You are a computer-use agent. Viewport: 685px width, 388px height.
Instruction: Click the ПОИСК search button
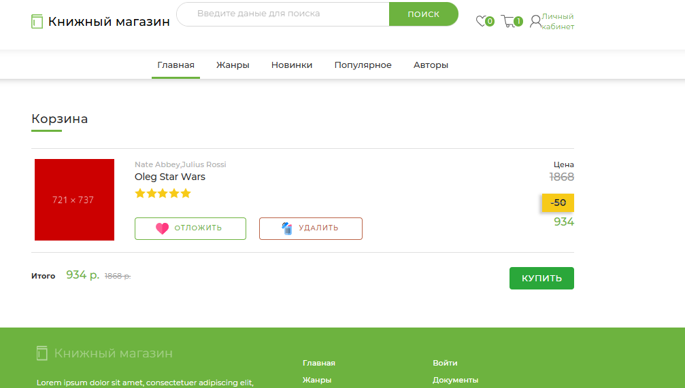[x=423, y=14]
